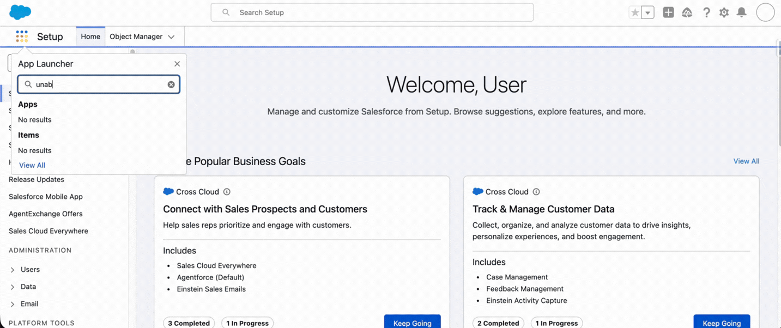781x328 pixels.
Task: Expand the Users tree node
Action: coord(13,270)
